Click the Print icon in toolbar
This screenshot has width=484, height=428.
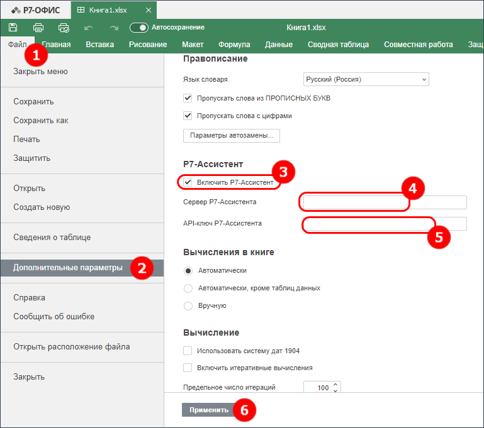click(x=38, y=28)
